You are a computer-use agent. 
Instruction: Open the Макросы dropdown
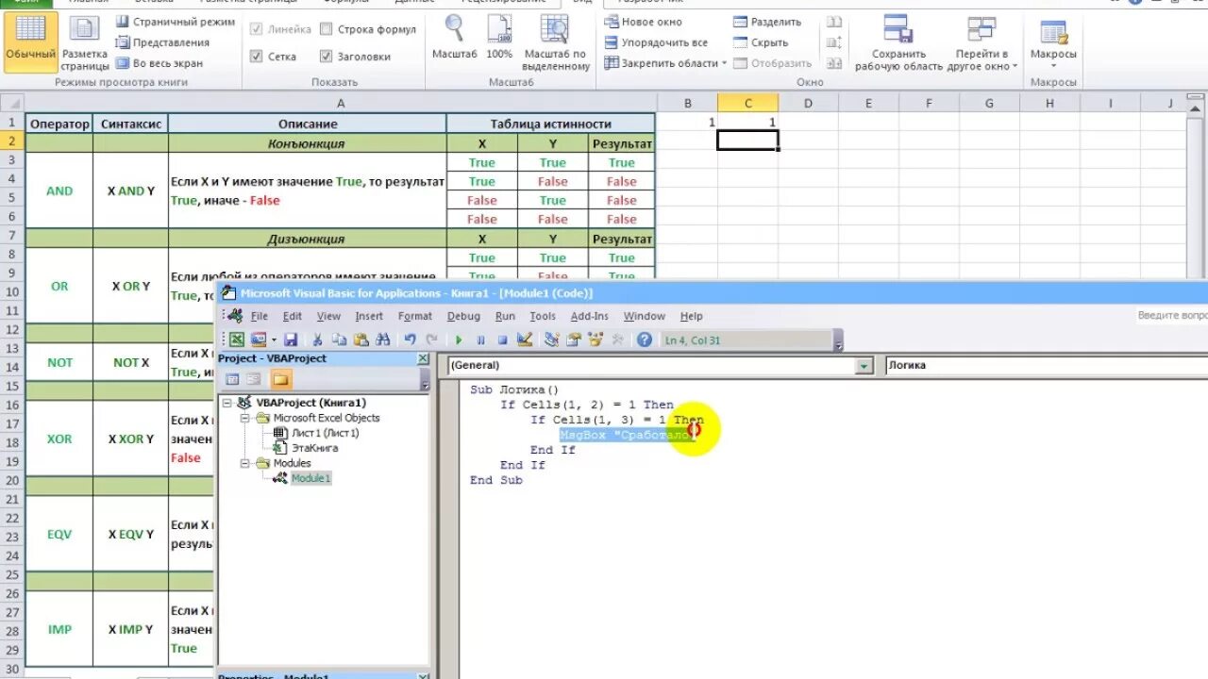point(1053,42)
